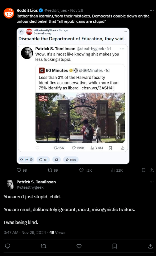Open more options on Reddit Lies tweet

pos(152,10)
